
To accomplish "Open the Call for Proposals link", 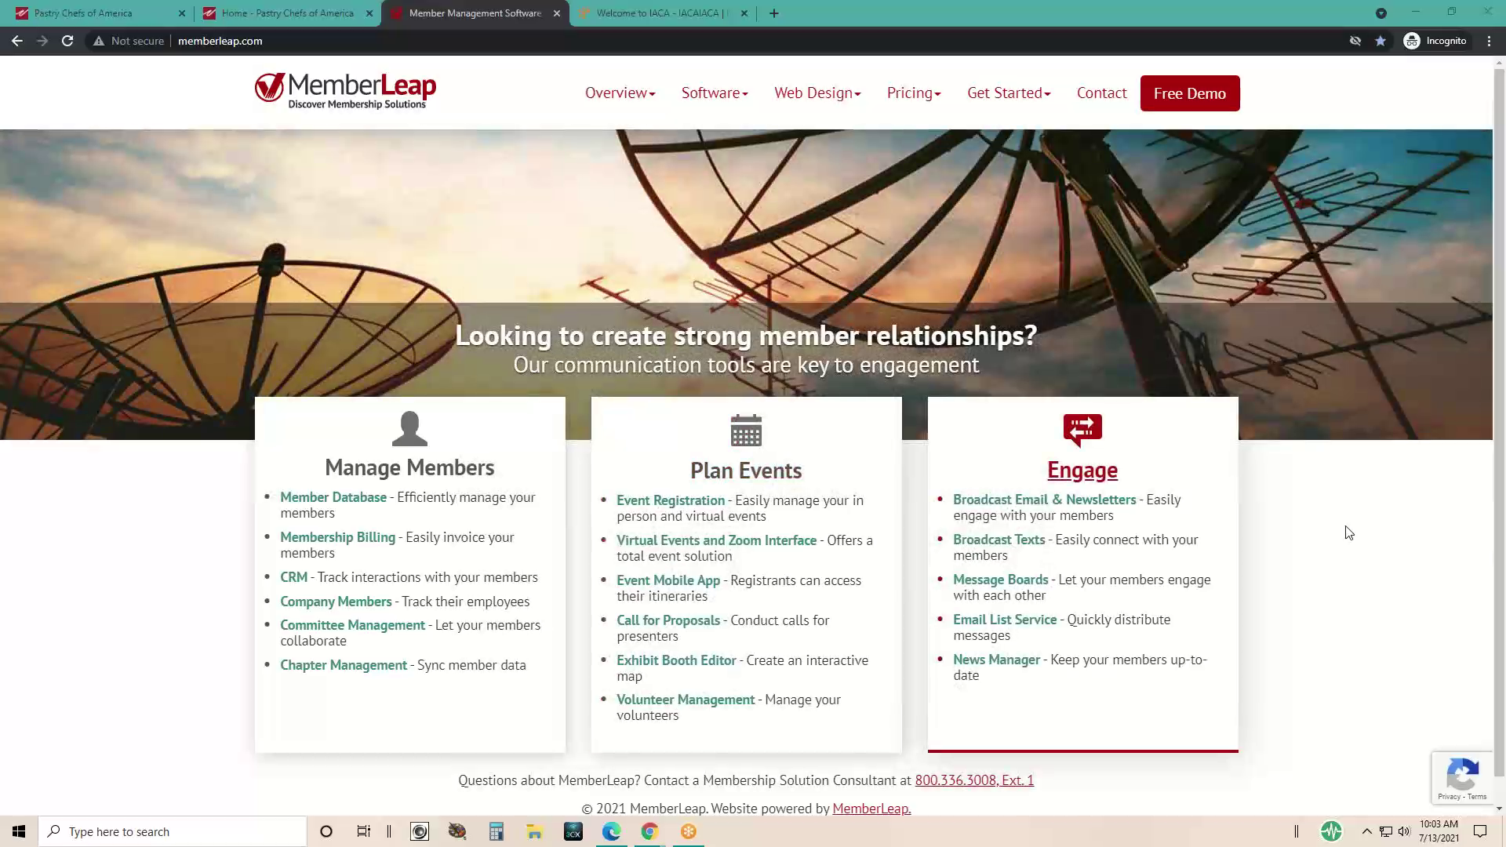I will coord(668,620).
